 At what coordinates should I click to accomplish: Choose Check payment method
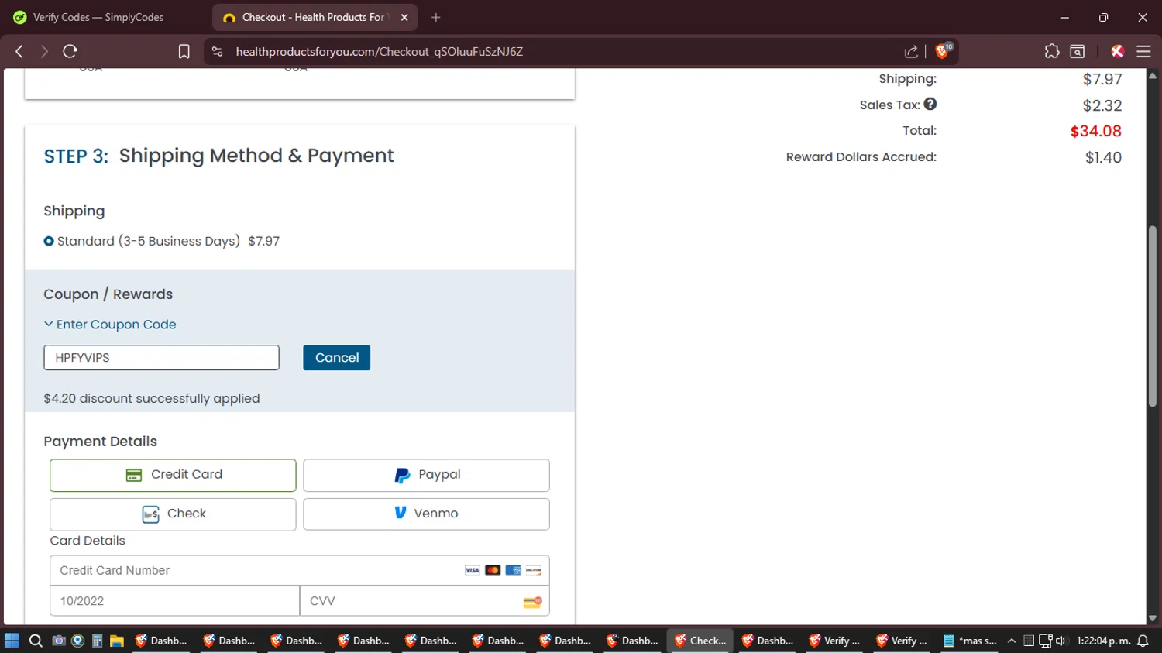[x=173, y=514]
